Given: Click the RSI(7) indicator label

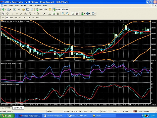Looking at the screenshot, I should [x=6, y=63].
